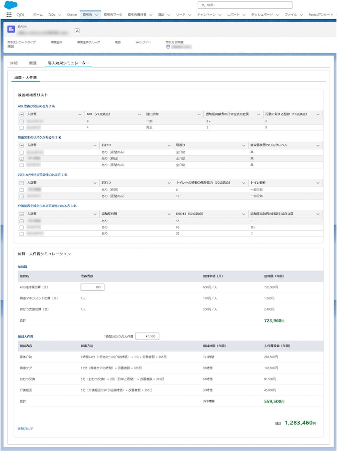This screenshot has height=451, width=337.
Task: Switch to the 関連 tab
Action: [33, 63]
